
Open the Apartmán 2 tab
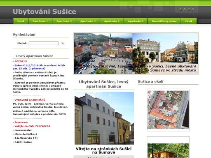click(64, 21)
